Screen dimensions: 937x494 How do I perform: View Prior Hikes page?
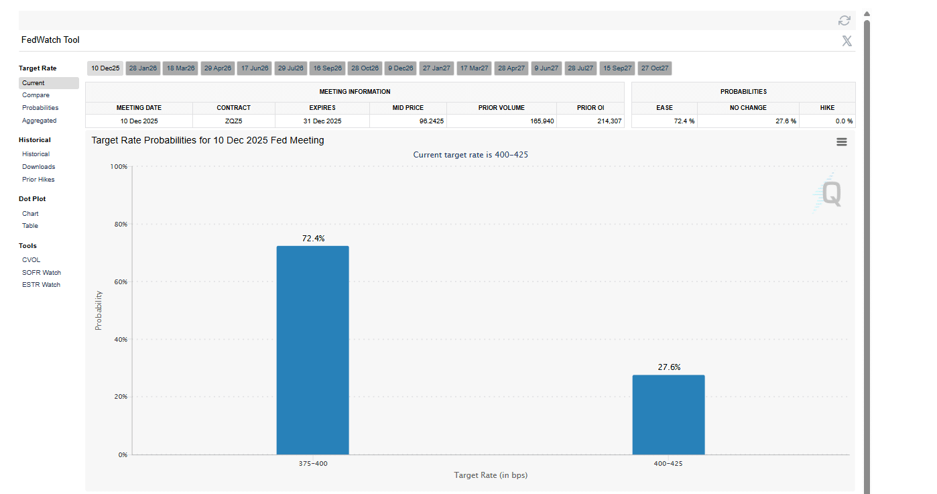pos(38,180)
